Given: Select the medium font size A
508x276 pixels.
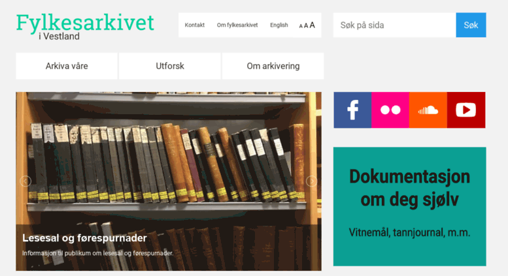Looking at the screenshot, I should point(306,25).
